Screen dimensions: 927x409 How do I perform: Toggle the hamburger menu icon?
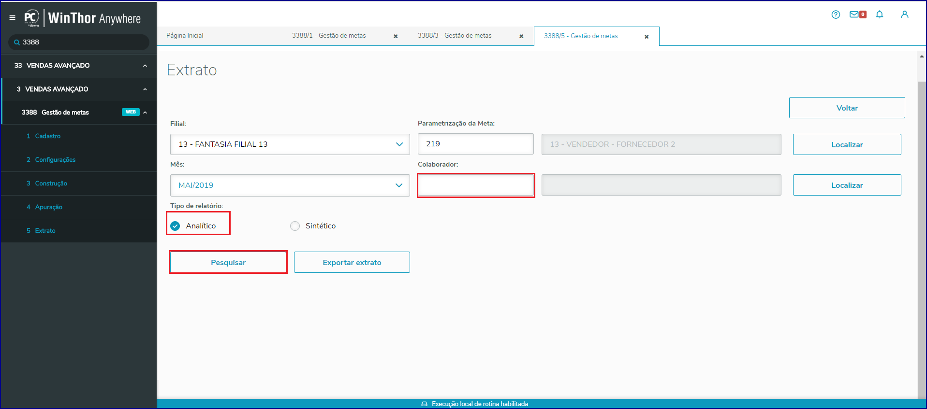tap(12, 18)
